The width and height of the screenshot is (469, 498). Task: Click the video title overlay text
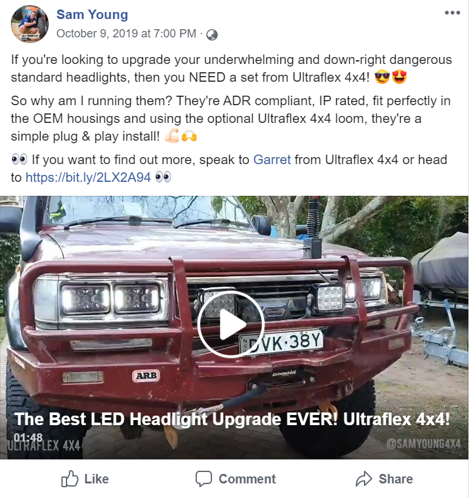point(232,419)
